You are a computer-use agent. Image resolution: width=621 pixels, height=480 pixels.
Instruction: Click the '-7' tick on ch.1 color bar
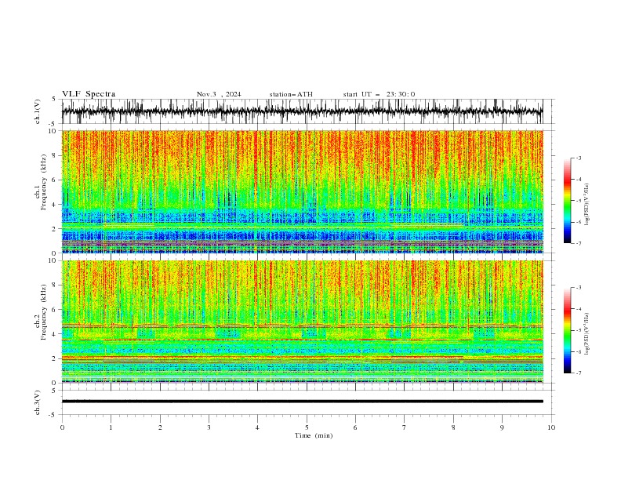pos(578,243)
